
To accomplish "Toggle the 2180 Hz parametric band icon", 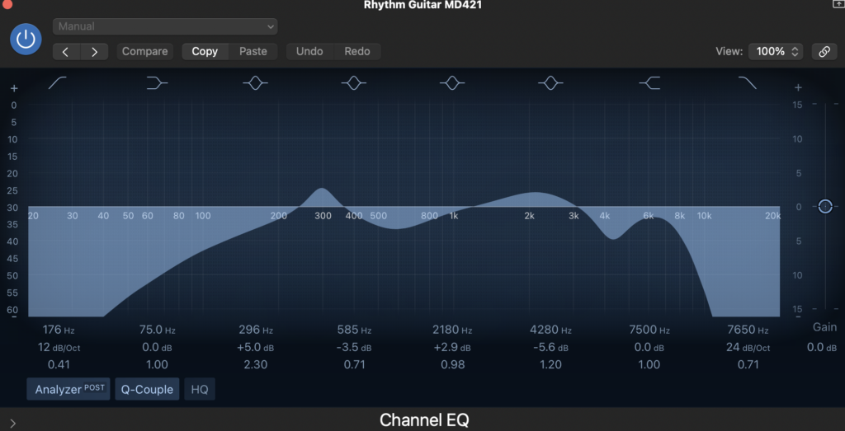I will pos(452,82).
